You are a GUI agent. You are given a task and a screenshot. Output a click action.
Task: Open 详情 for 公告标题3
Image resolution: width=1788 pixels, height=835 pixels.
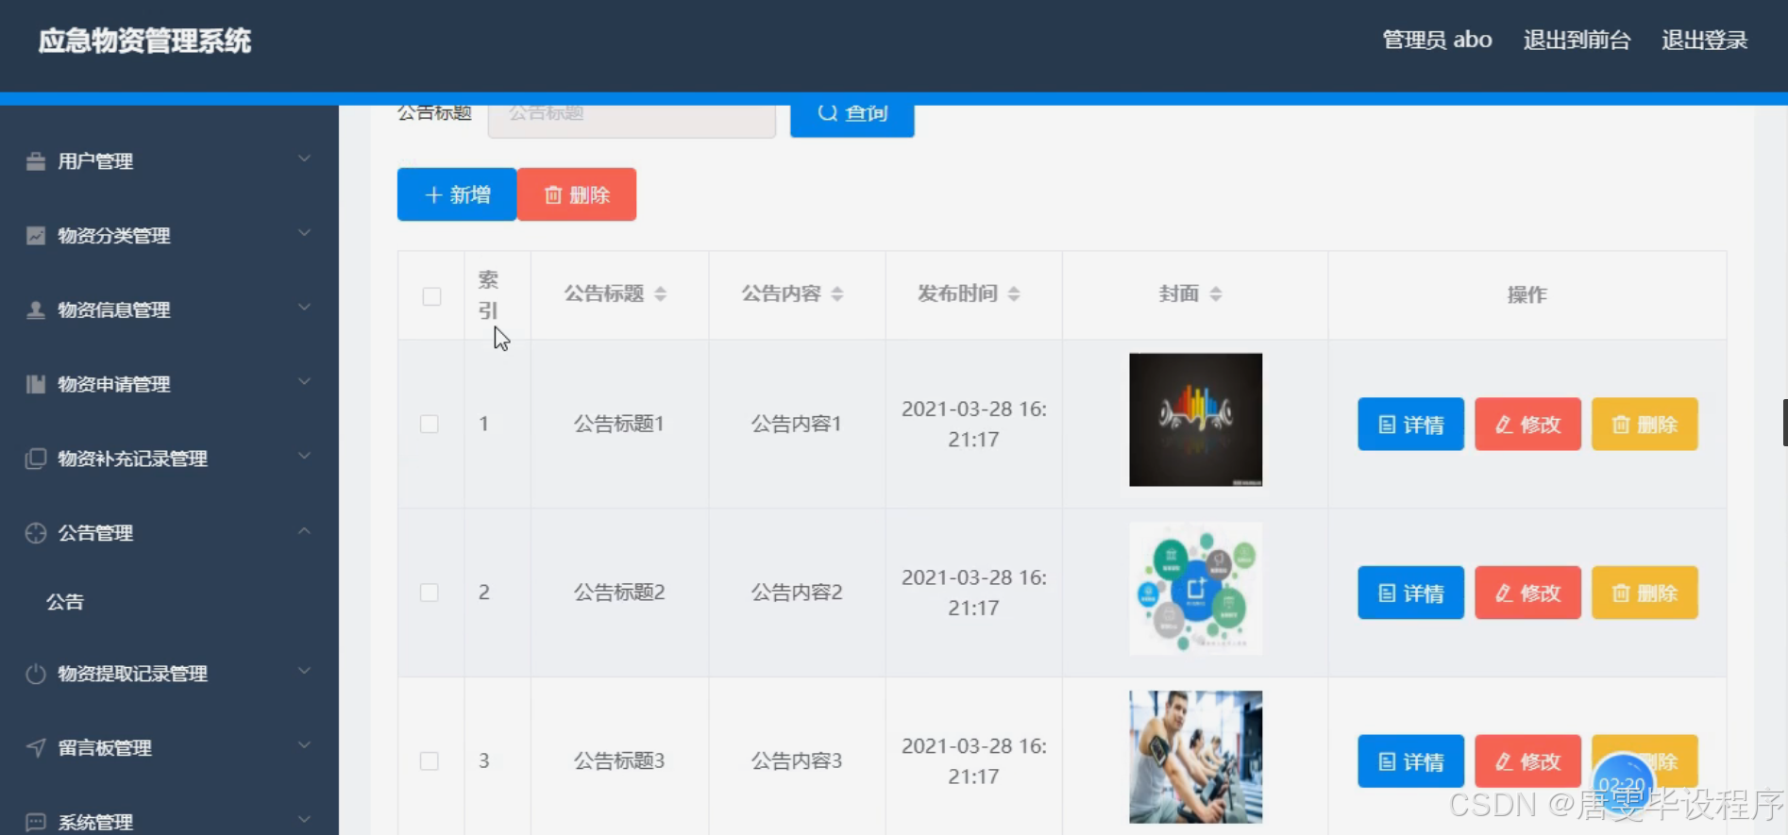1410,761
